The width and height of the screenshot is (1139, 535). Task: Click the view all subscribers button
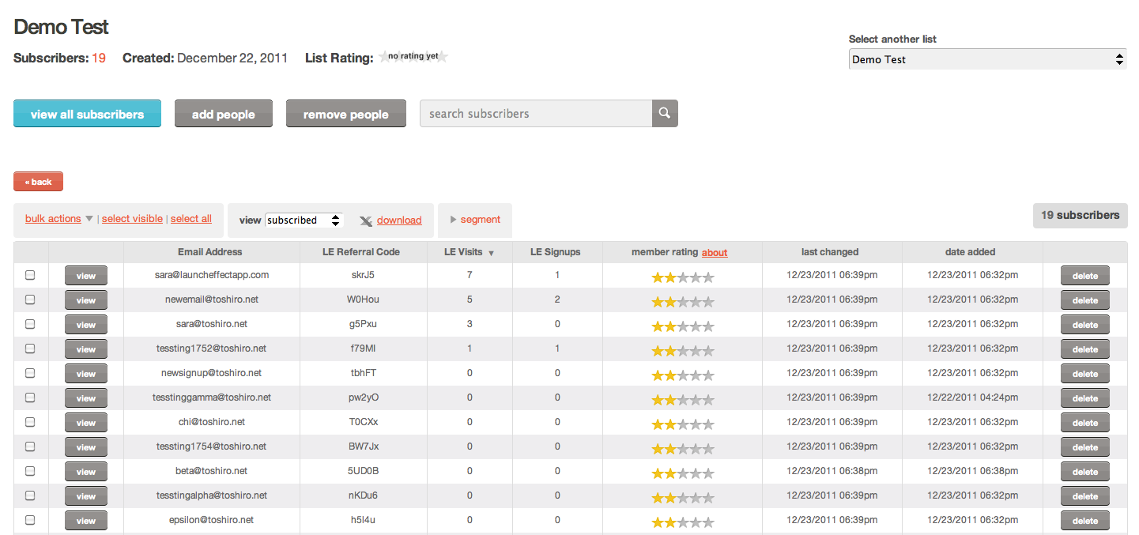87,114
